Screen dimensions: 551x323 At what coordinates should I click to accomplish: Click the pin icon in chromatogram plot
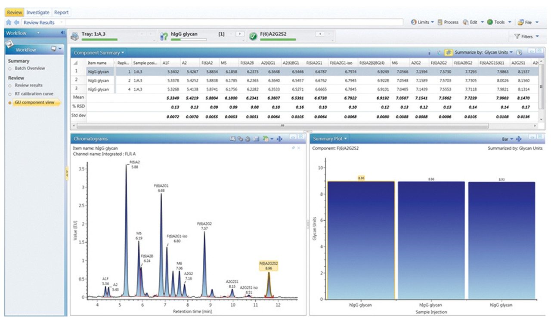click(x=293, y=148)
